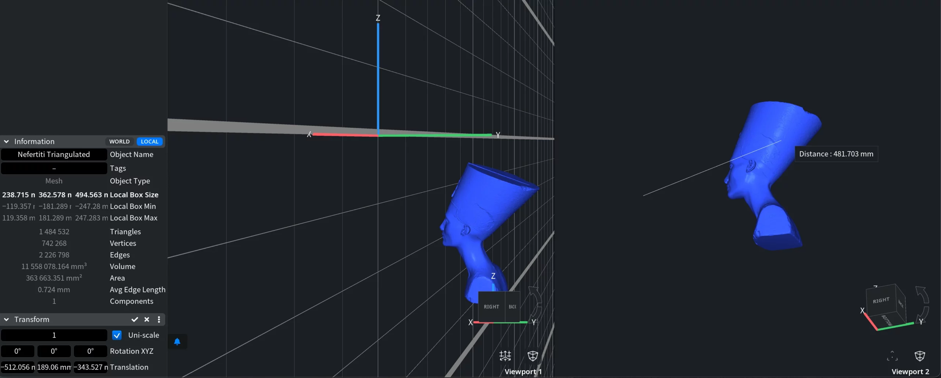Click RIGHT face of Viewport 2 view cube
Image resolution: width=941 pixels, height=378 pixels.
pos(881,301)
